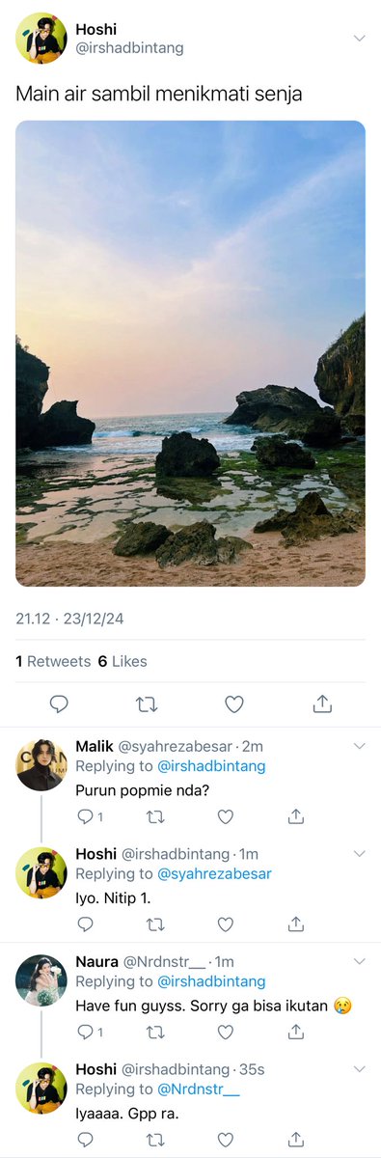Retweet the main beach photo tweet
The image size is (381, 1158).
pyautogui.click(x=147, y=704)
